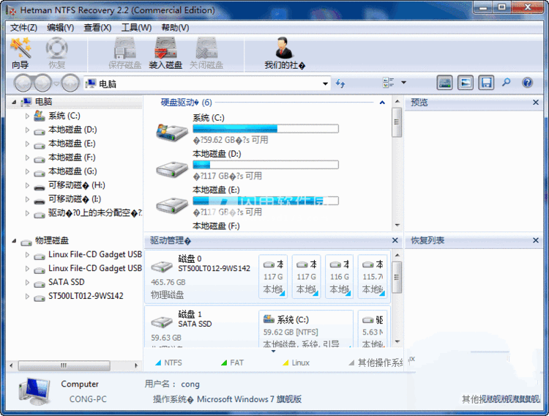This screenshot has width=549, height=416.
Task: Expand 系统 (C:) in the tree
Action: tap(27, 116)
